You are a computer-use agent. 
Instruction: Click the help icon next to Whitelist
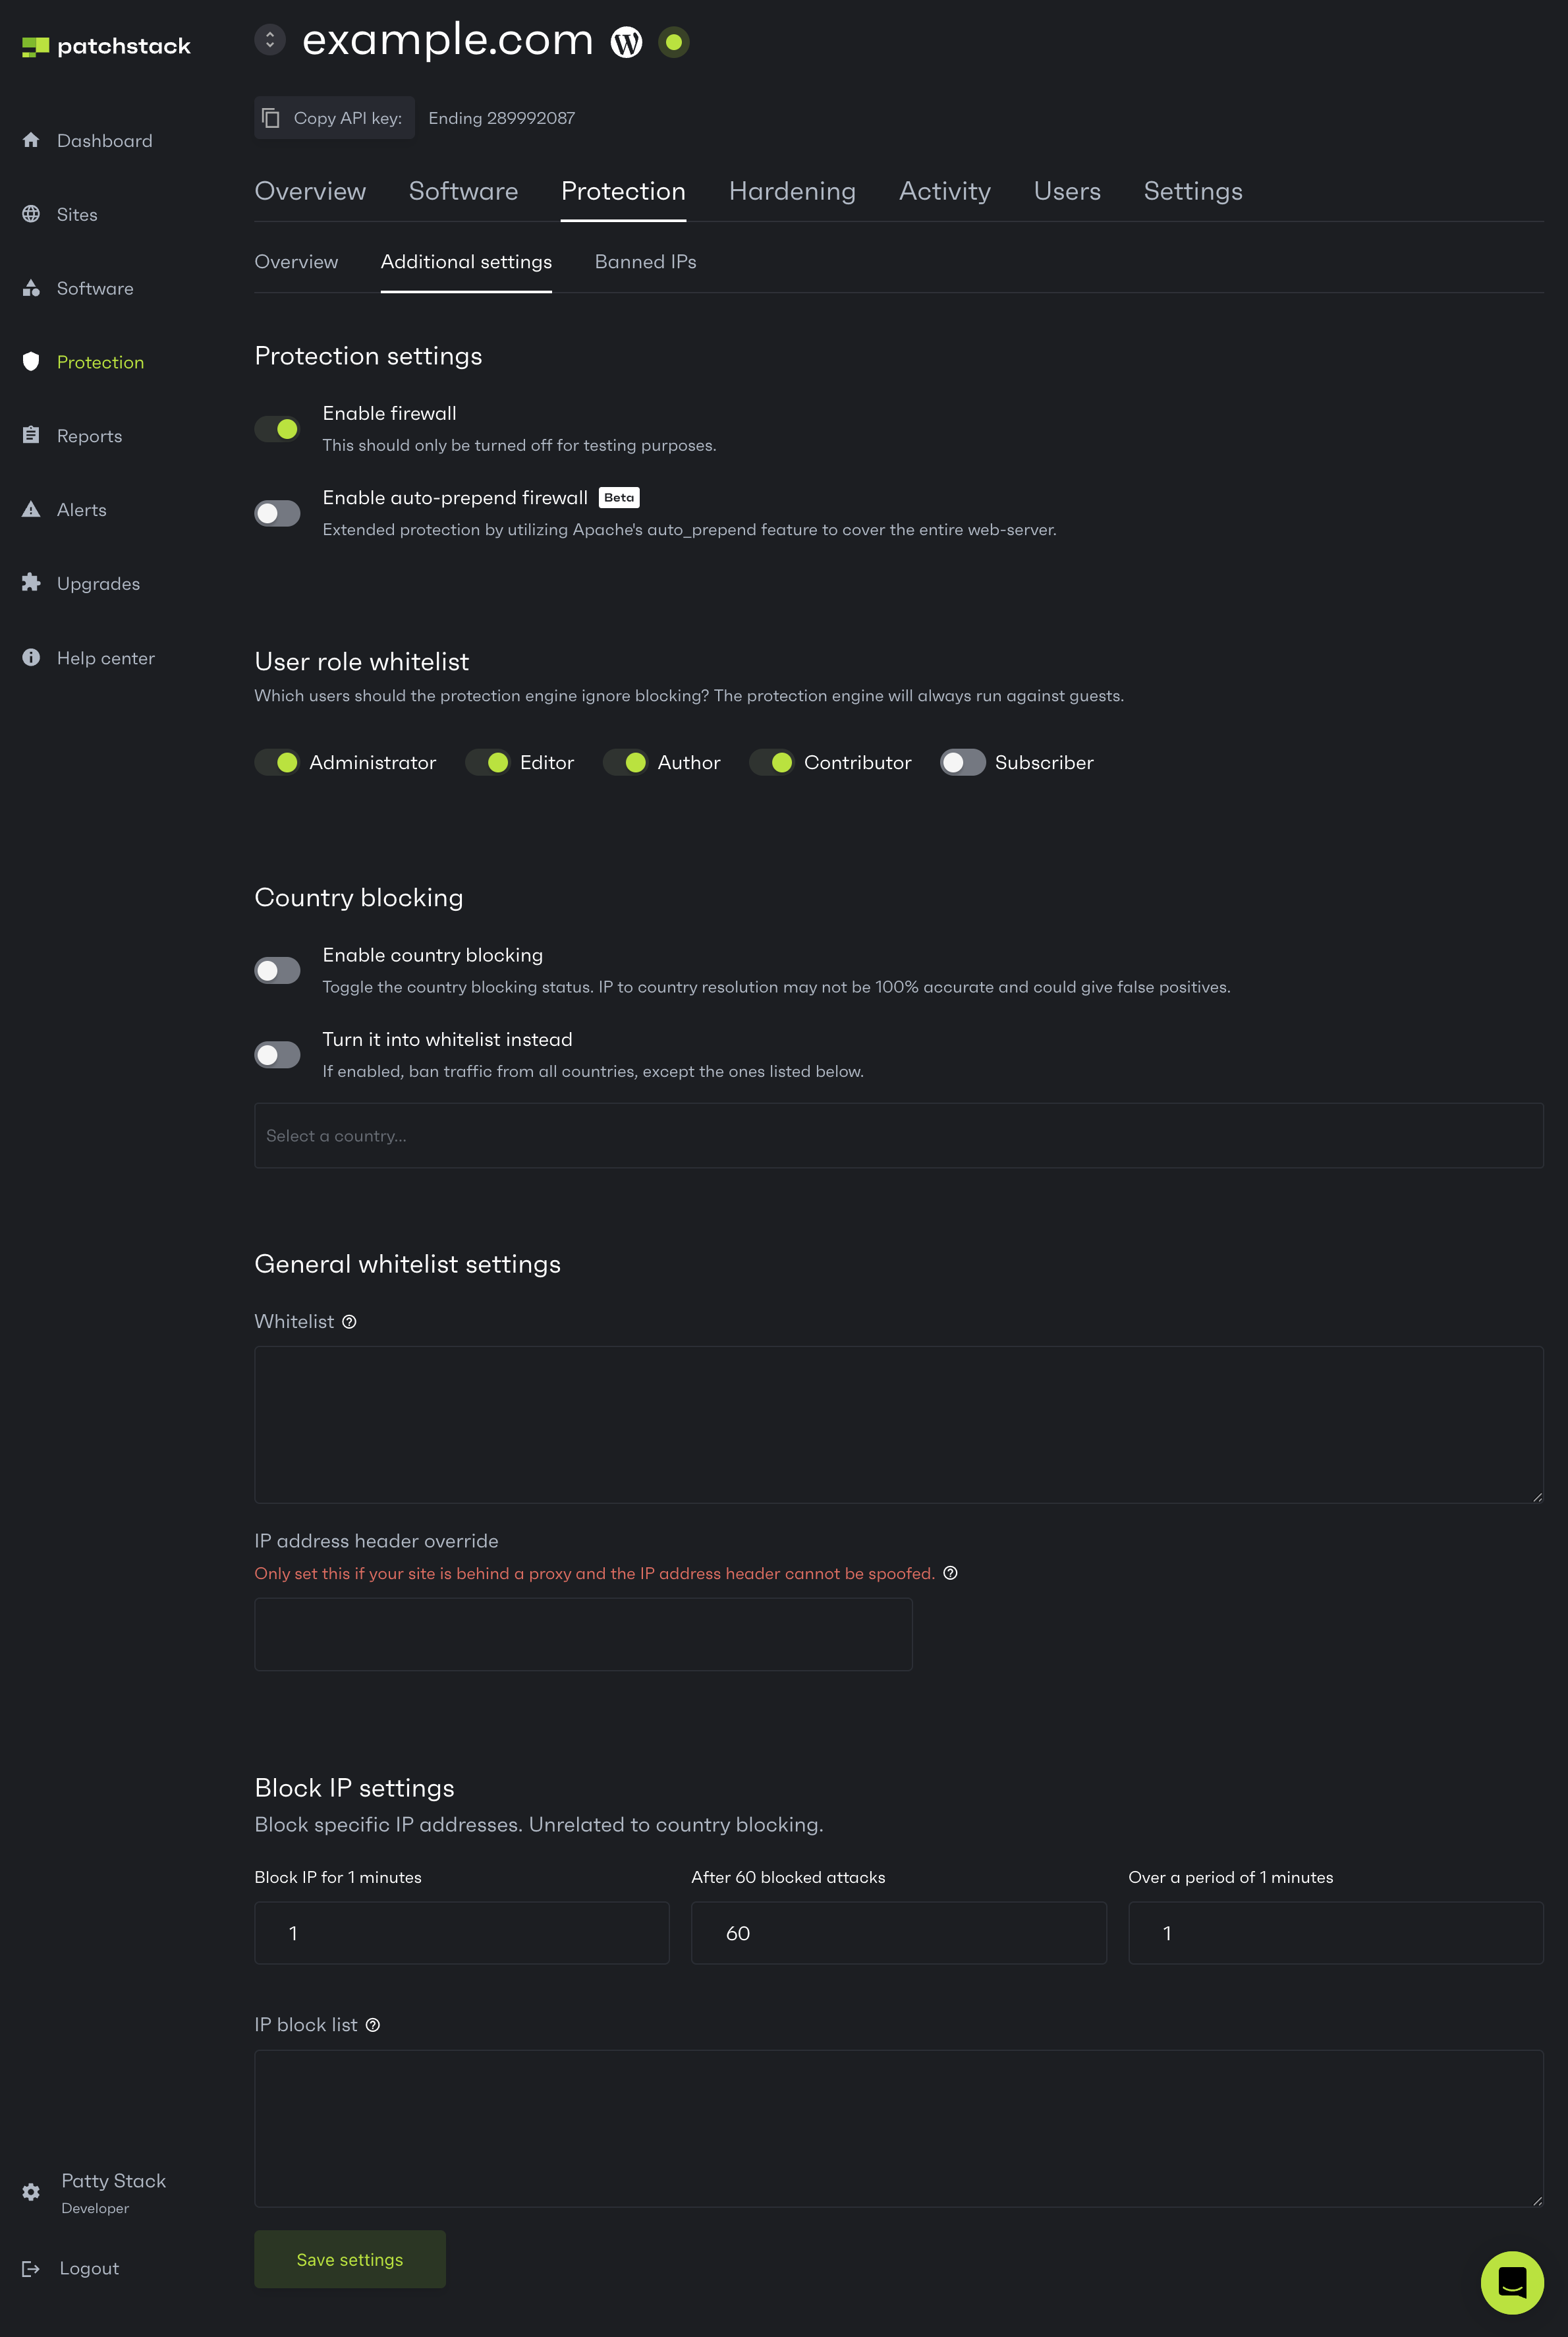(x=349, y=1321)
